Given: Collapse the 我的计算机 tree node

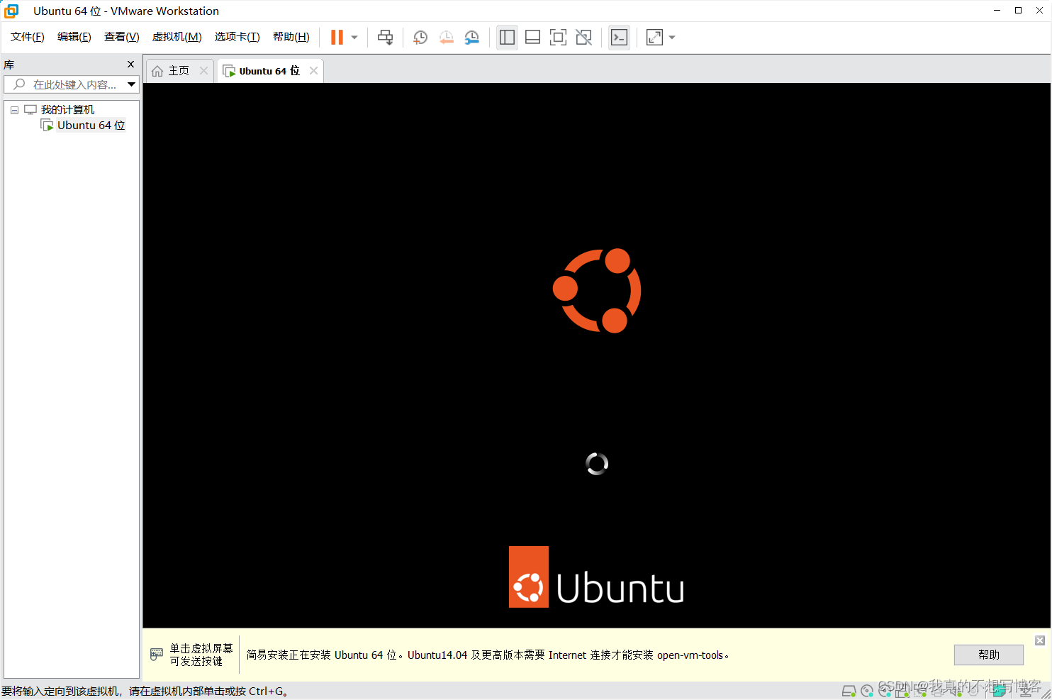Looking at the screenshot, I should (x=14, y=109).
